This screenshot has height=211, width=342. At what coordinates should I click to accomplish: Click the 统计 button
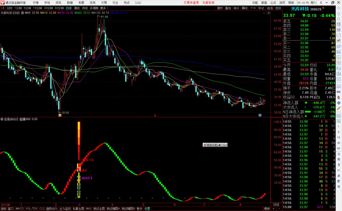(236, 8)
